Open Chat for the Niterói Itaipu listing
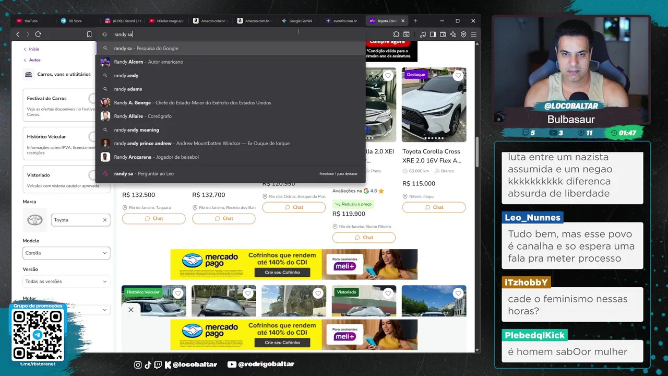This screenshot has height=376, width=668. pyautogui.click(x=434, y=207)
